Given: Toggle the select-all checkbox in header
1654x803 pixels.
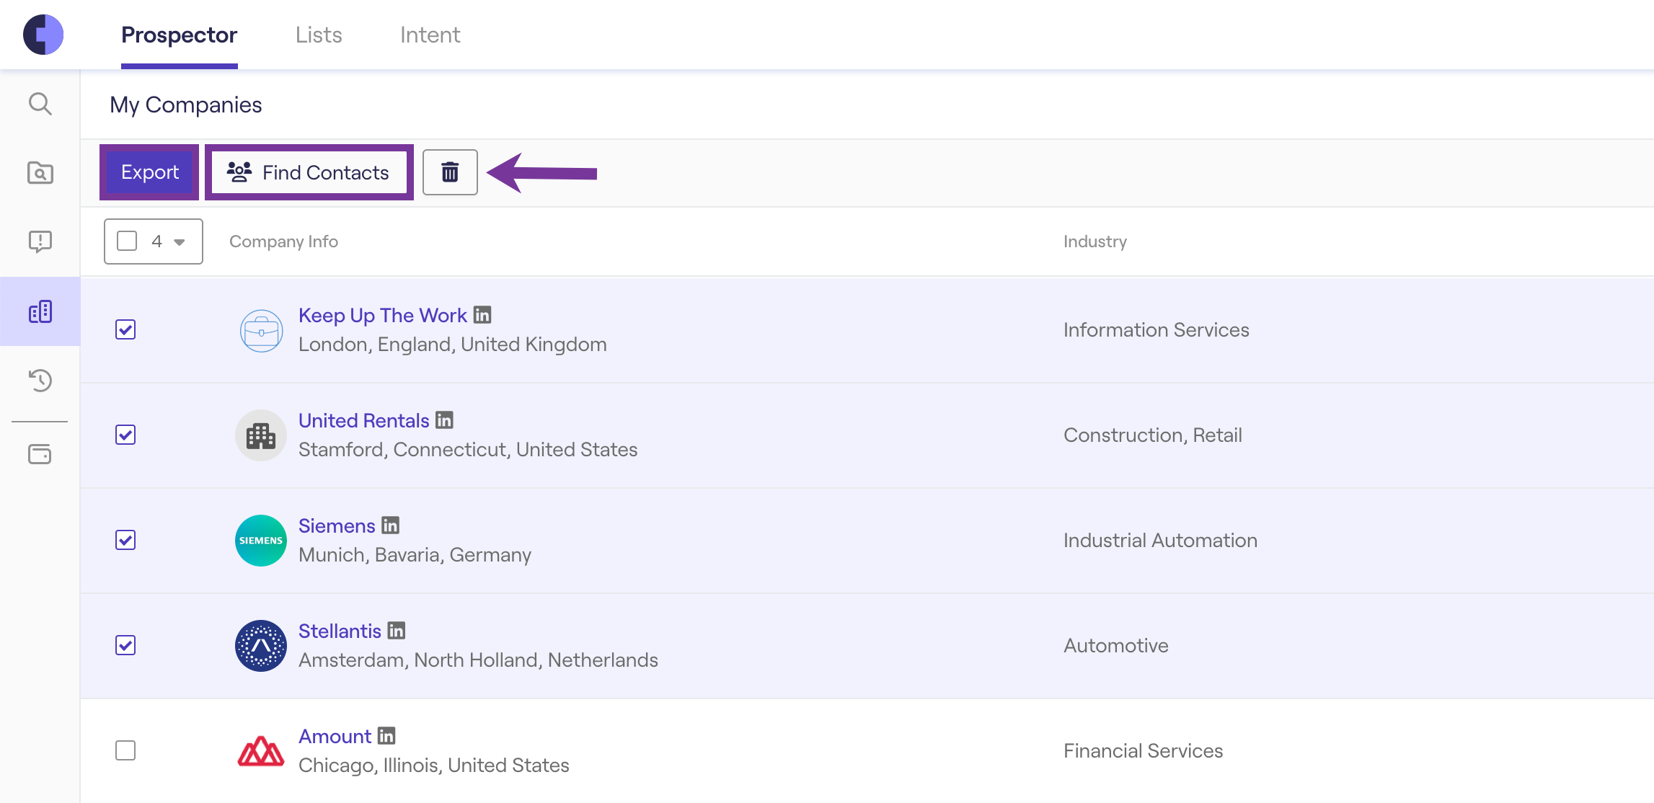Looking at the screenshot, I should click(127, 241).
